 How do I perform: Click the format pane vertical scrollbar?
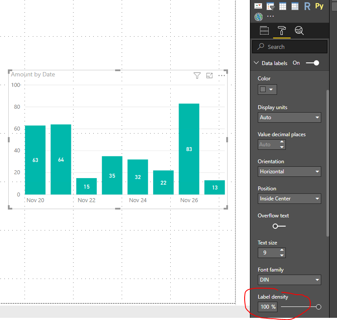coord(327,163)
